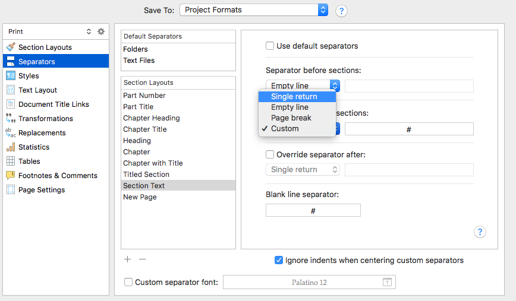This screenshot has width=516, height=301.
Task: Expand the Print format selector
Action: [89, 31]
